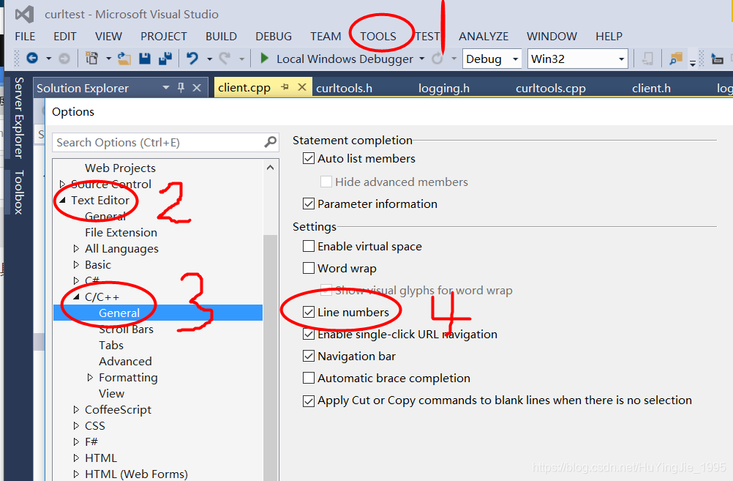Image resolution: width=733 pixels, height=481 pixels.
Task: Close the Solution Explorer panel
Action: (197, 88)
